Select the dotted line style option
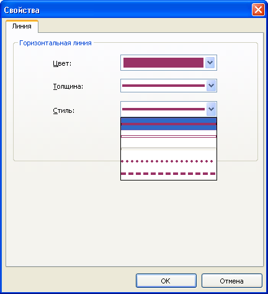 click(169, 161)
